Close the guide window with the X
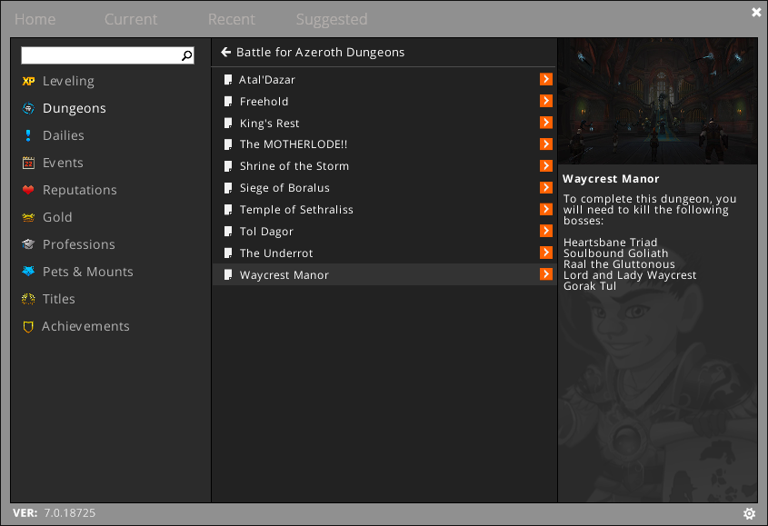Image resolution: width=768 pixels, height=526 pixels. [756, 12]
